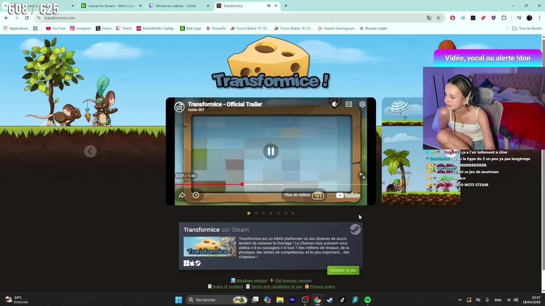Viewport: 545px width, 306px height.
Task: Open the Opera red extension icon
Action: (453, 18)
